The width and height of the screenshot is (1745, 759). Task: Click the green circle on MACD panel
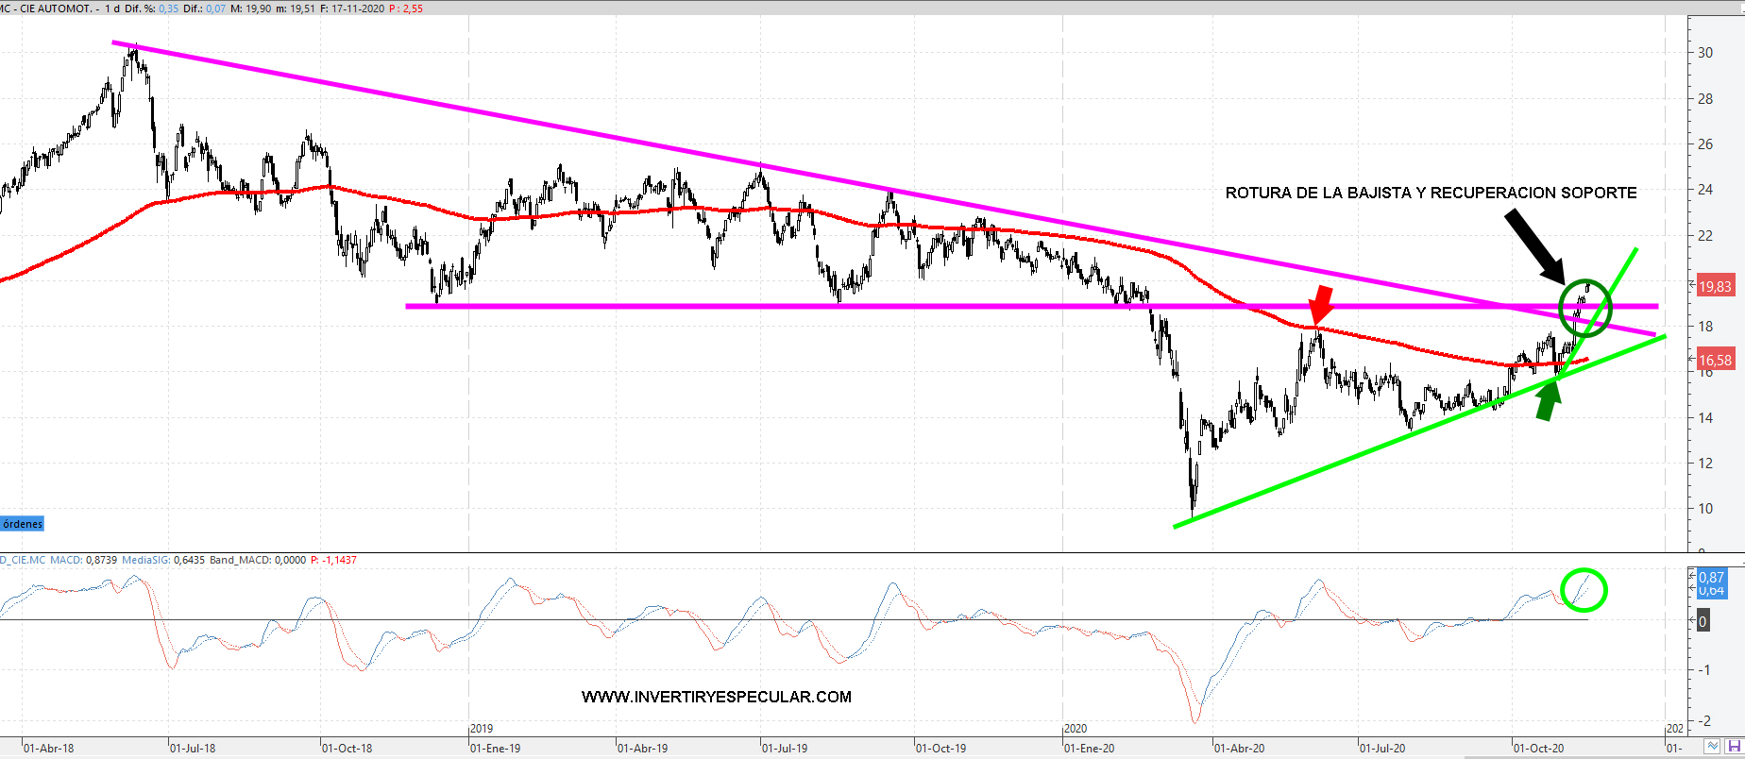[1584, 590]
